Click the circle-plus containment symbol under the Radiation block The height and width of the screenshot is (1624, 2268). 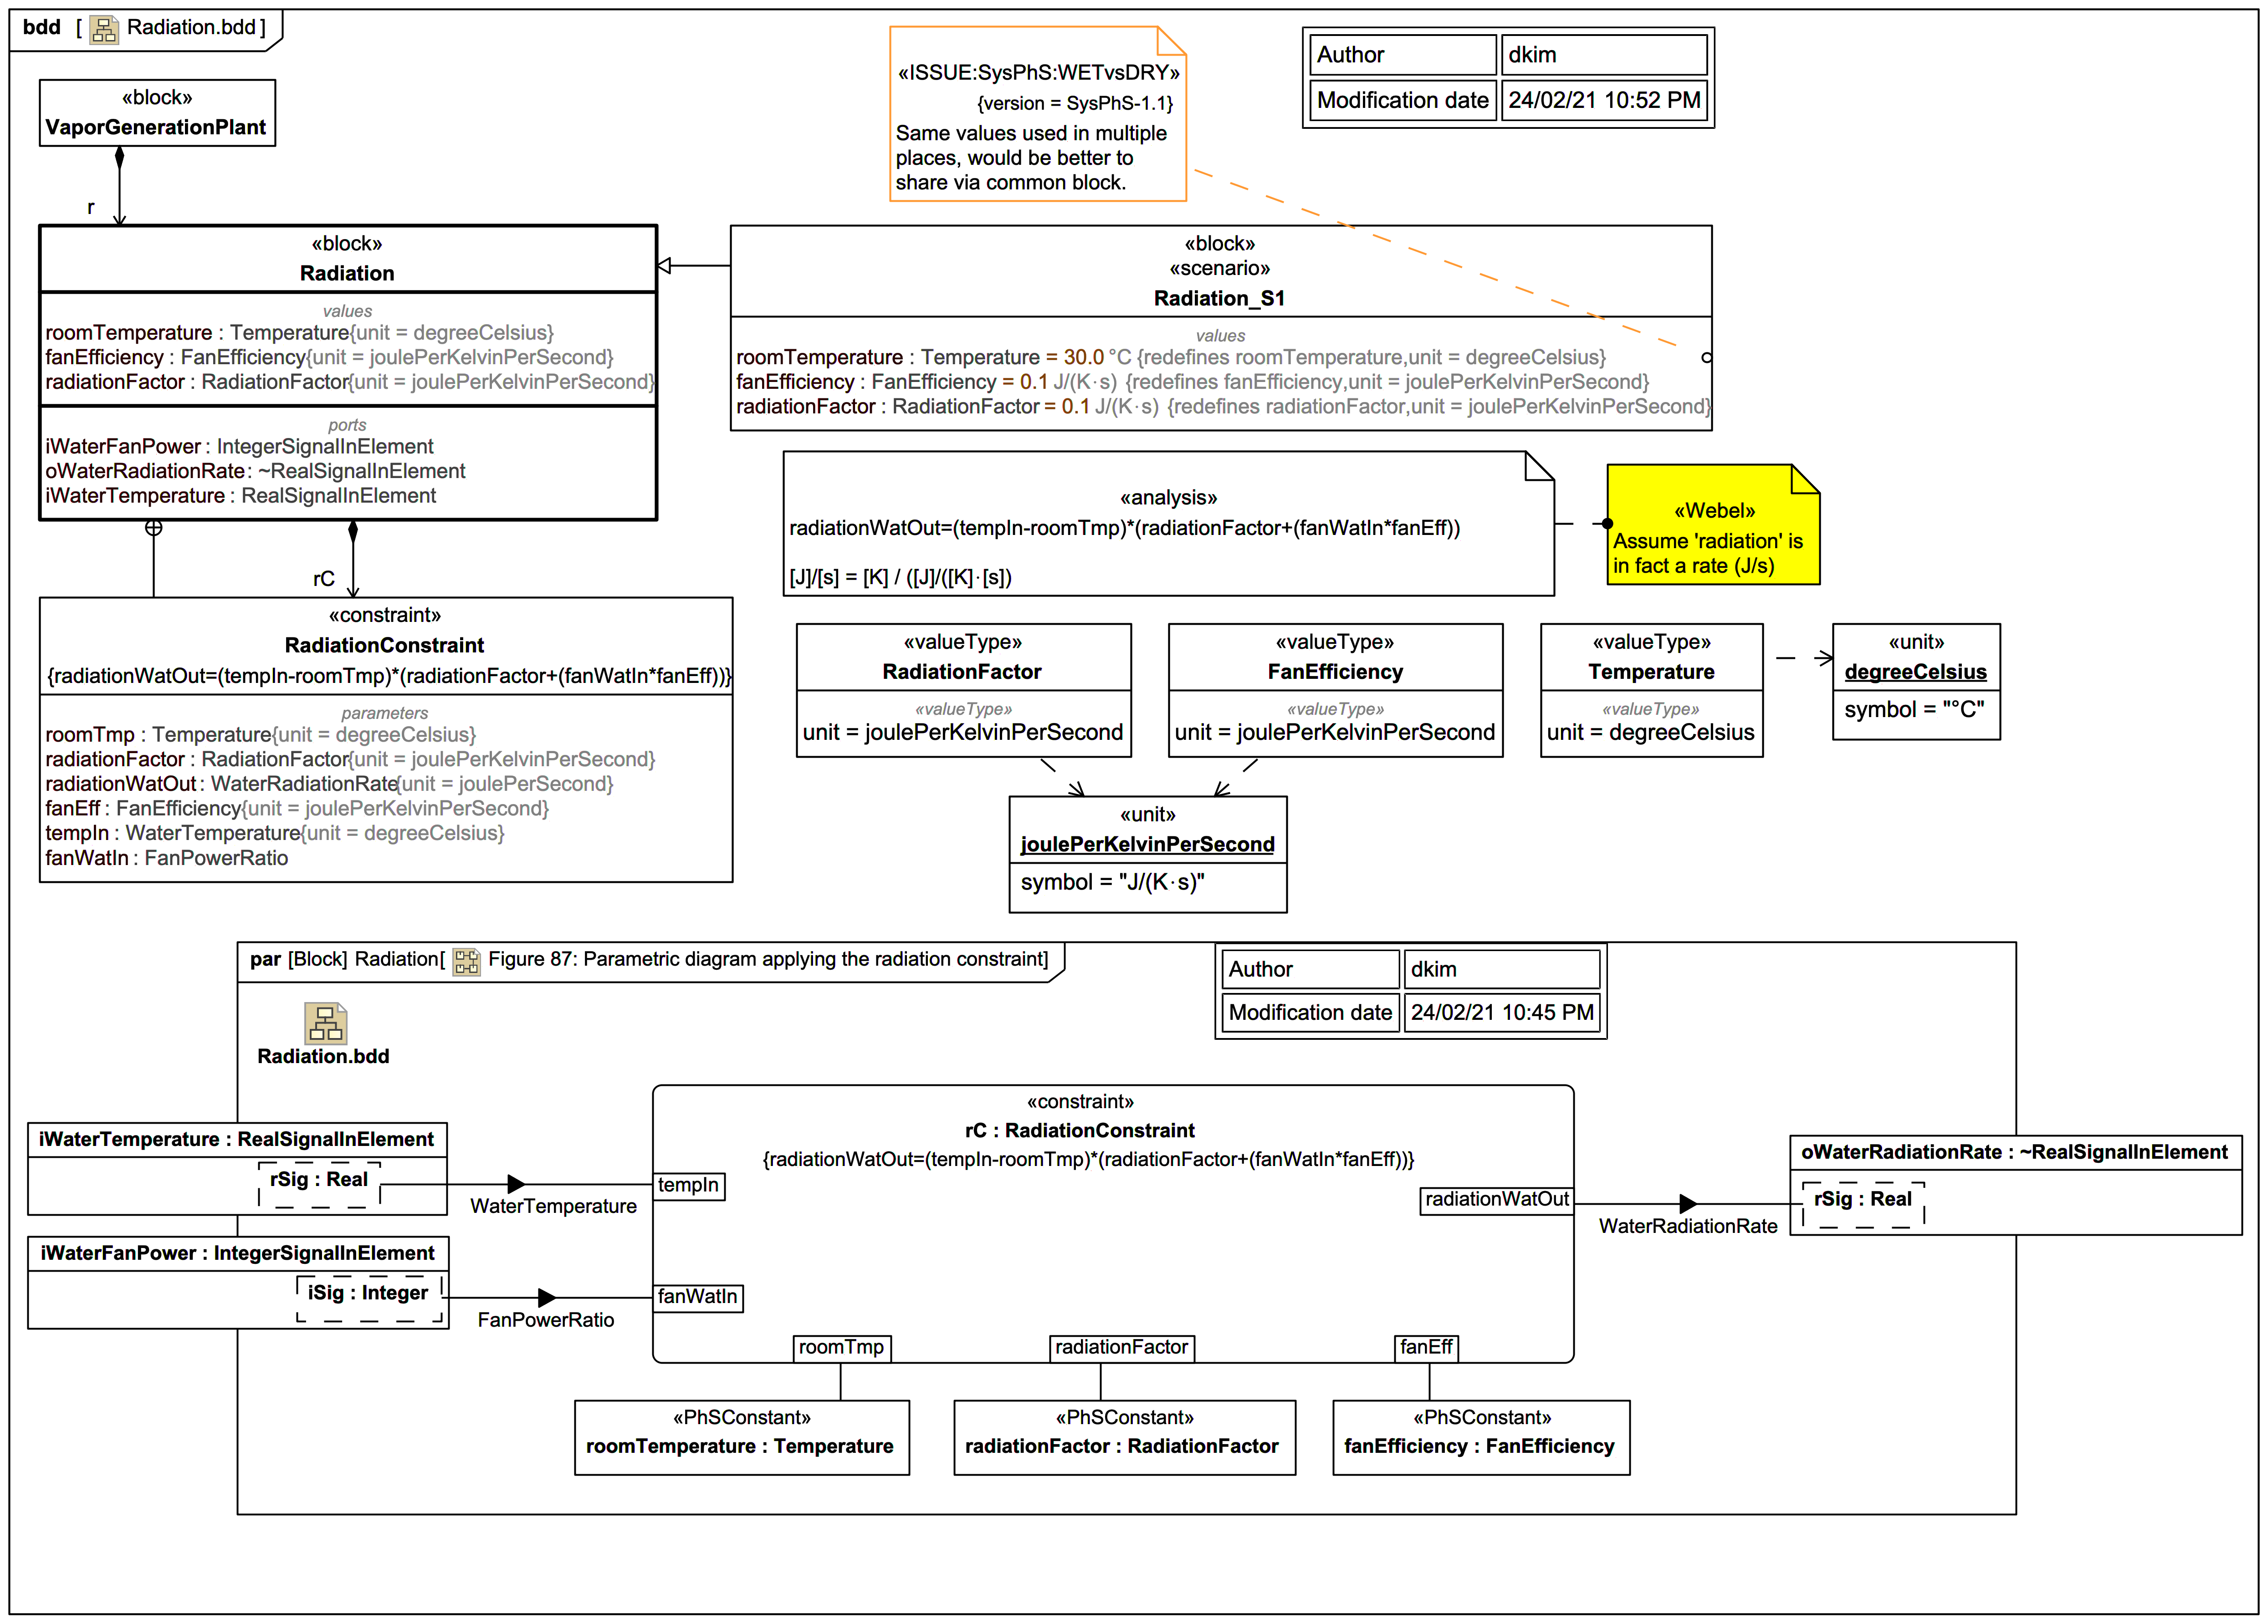(153, 529)
